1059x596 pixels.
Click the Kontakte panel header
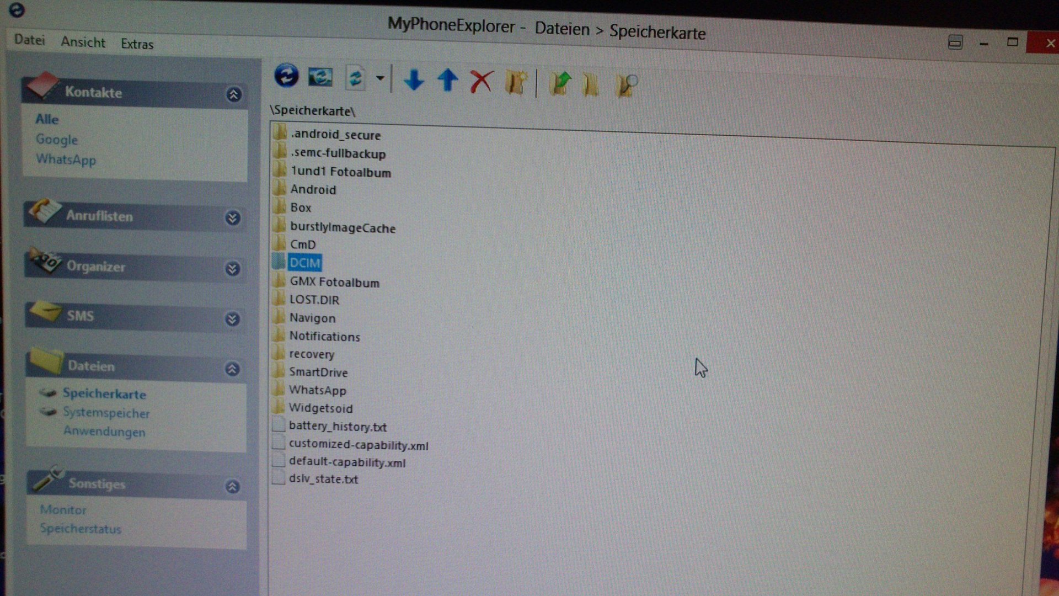click(134, 92)
